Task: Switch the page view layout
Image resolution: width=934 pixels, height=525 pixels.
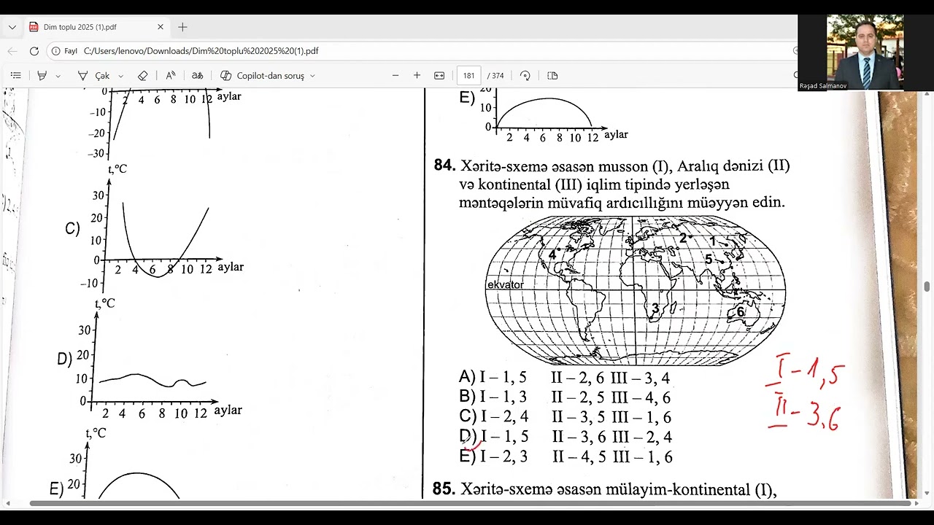Action: click(x=552, y=75)
